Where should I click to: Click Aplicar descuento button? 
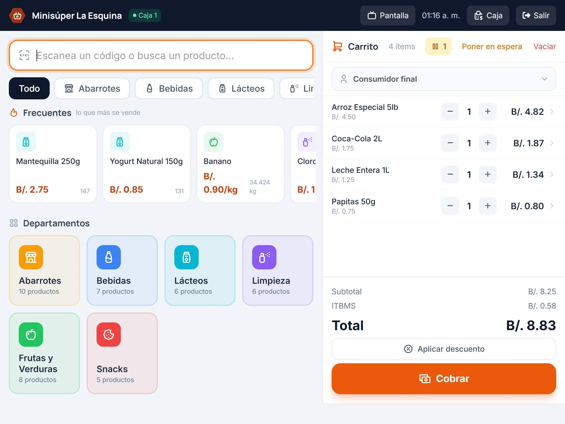coord(444,349)
